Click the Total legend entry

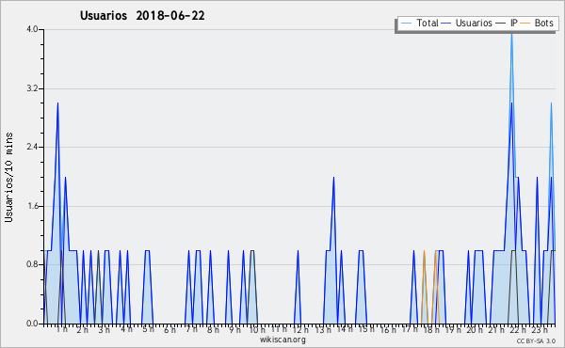tap(419, 23)
